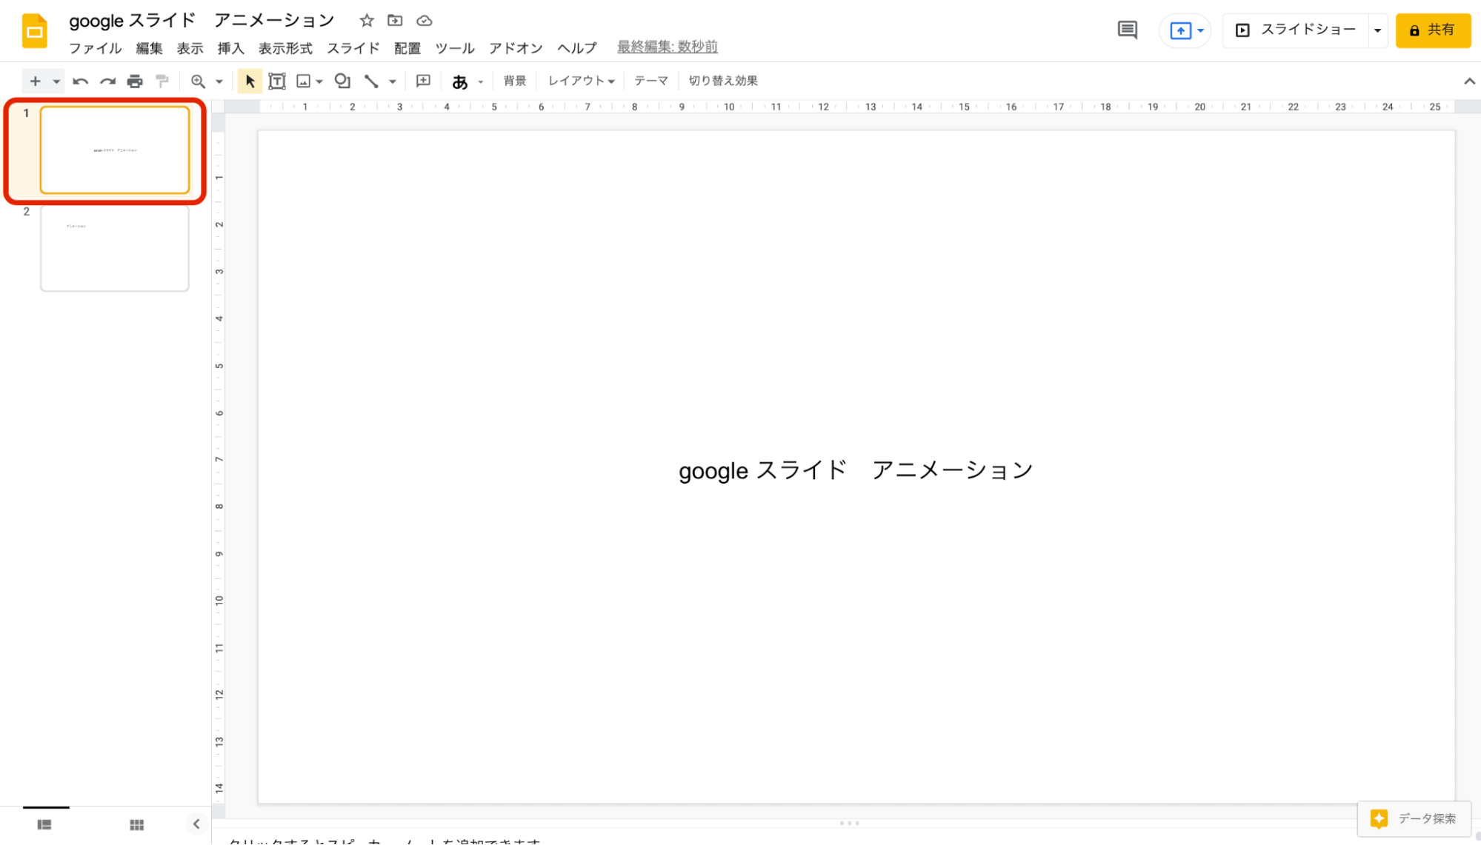Viewport: 1481px width, 845px height.
Task: Select the paint format tool
Action: coord(162,81)
